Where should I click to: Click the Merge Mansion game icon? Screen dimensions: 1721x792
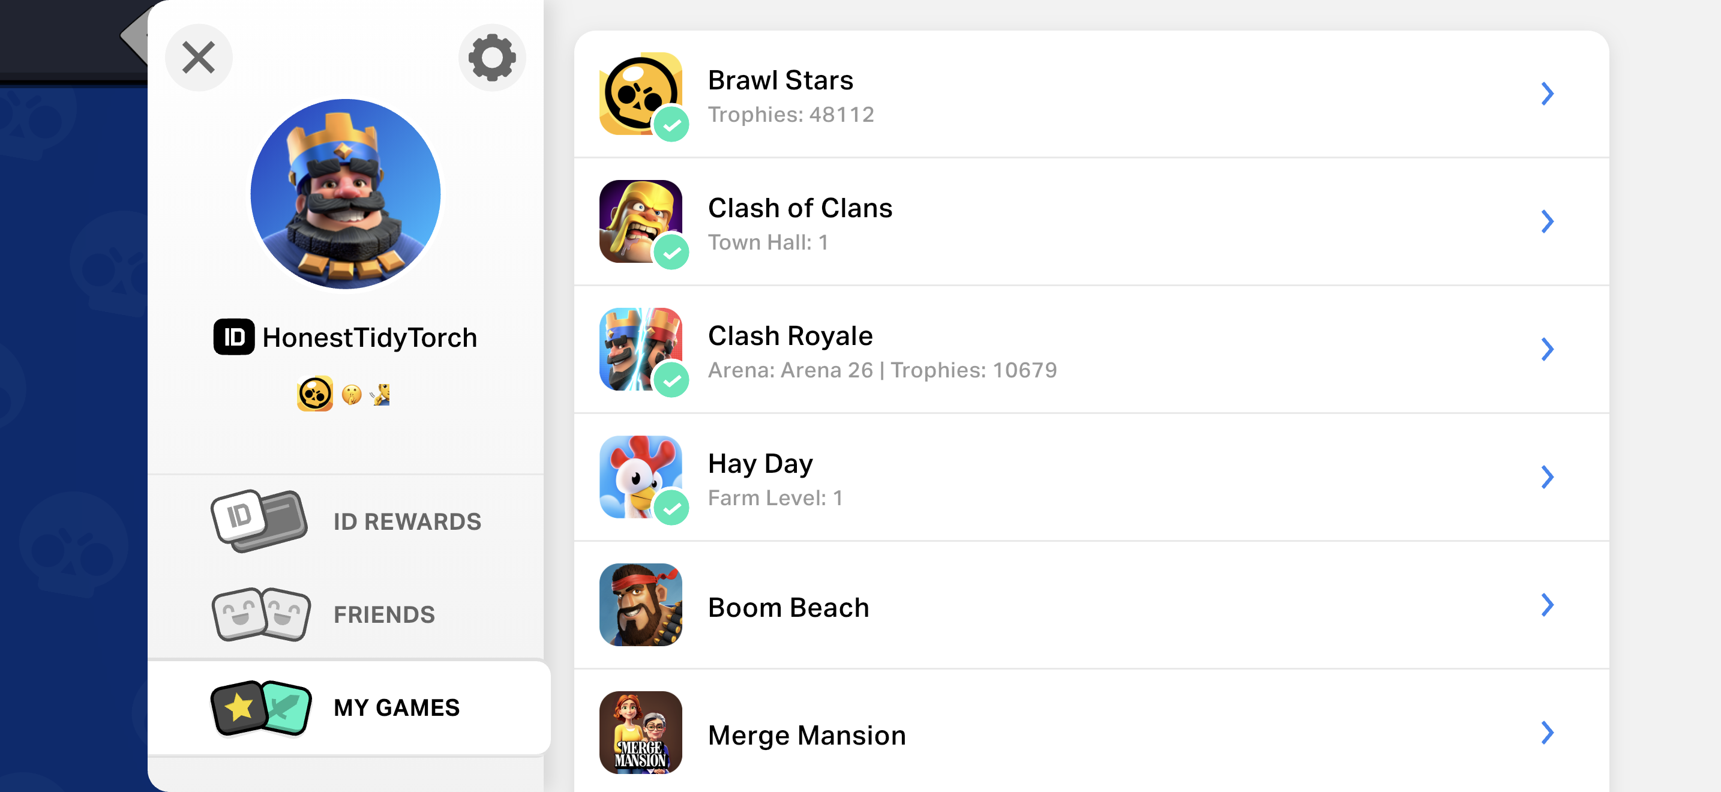[x=641, y=733]
